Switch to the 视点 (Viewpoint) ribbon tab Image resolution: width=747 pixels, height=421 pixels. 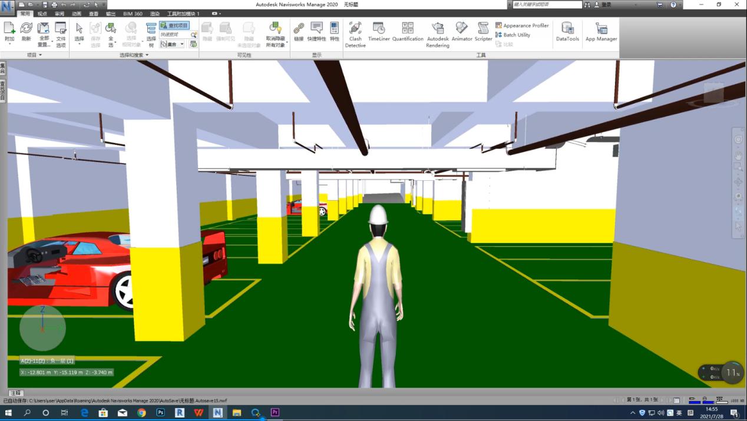pos(42,13)
